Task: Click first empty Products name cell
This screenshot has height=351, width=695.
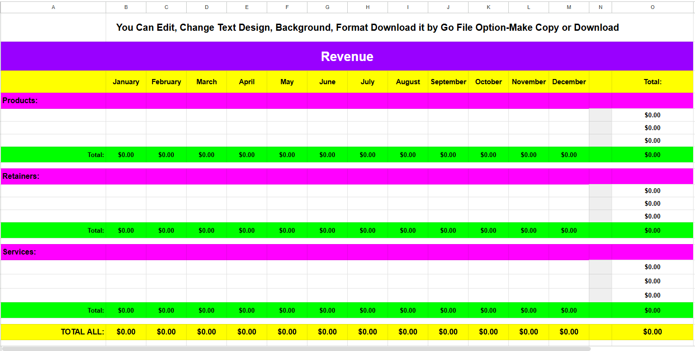Action: (x=53, y=115)
